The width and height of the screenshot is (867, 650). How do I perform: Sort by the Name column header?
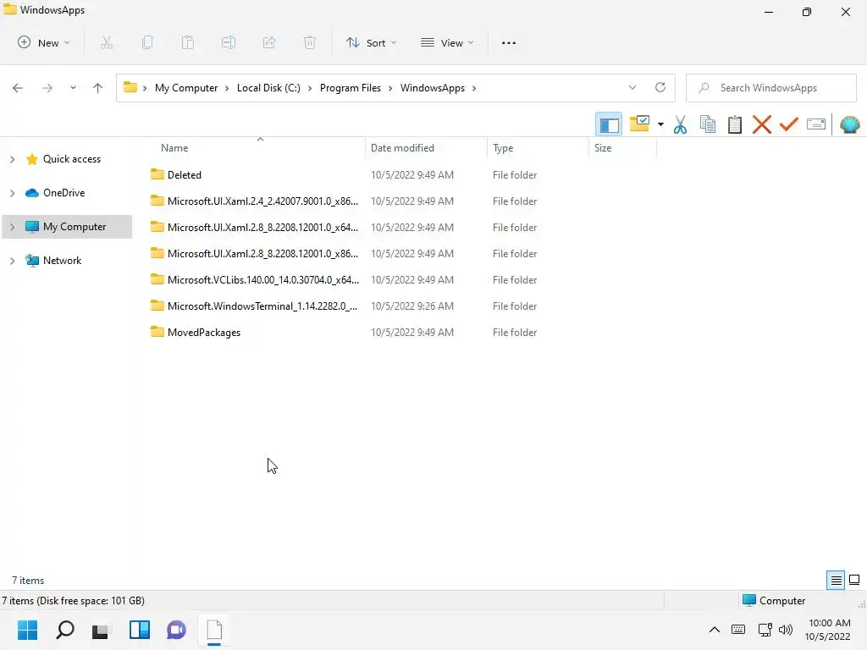pyautogui.click(x=174, y=148)
